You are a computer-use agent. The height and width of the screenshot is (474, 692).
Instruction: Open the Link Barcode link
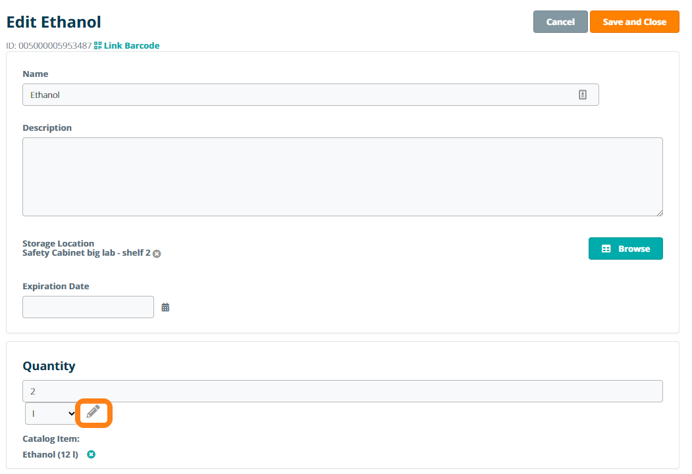tap(132, 46)
